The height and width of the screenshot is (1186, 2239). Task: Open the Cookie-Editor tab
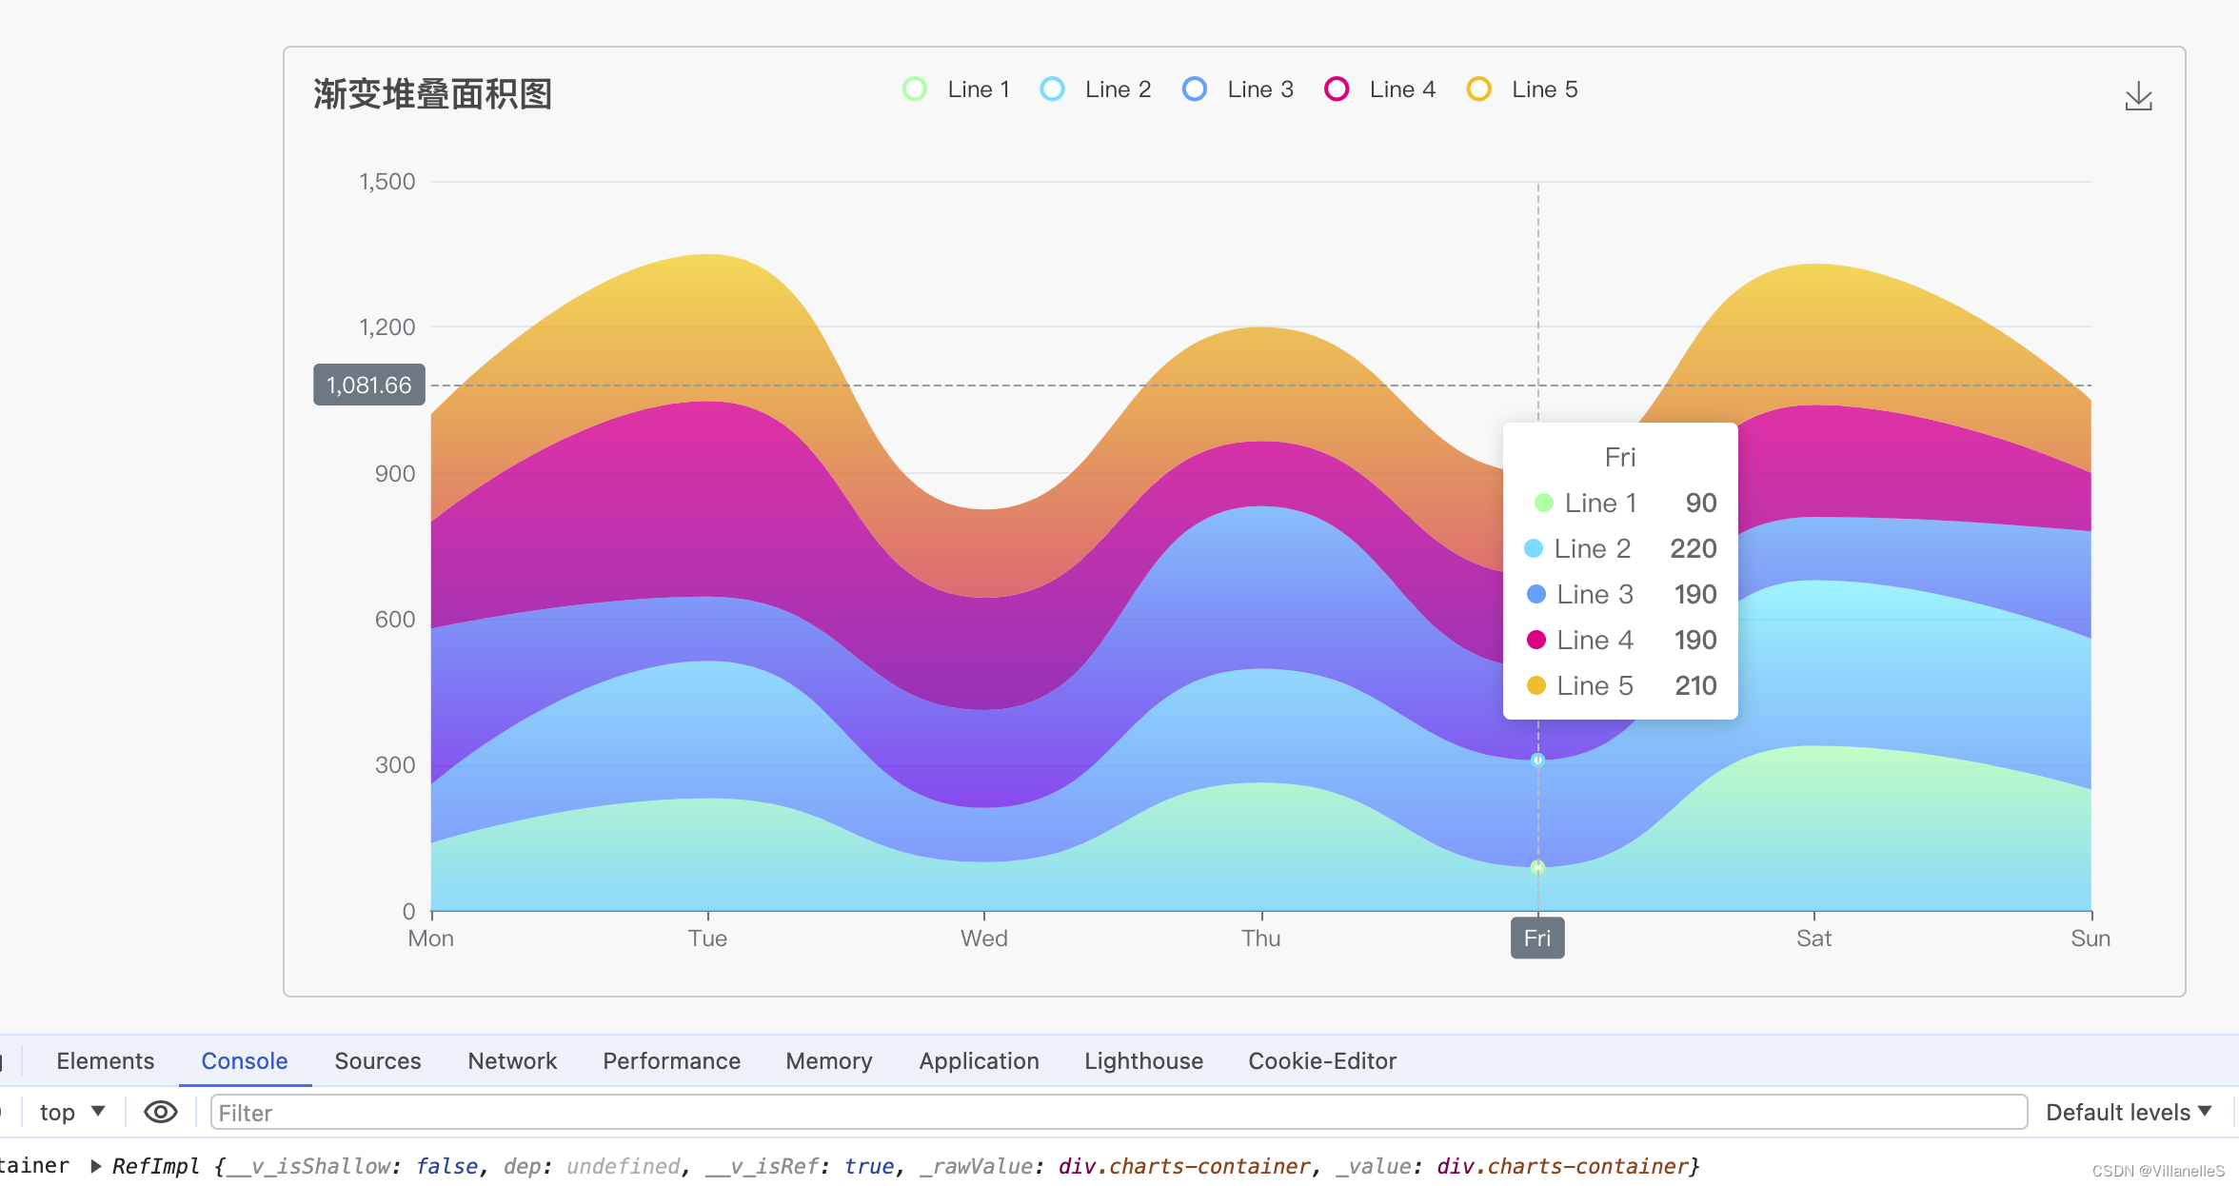(x=1322, y=1060)
